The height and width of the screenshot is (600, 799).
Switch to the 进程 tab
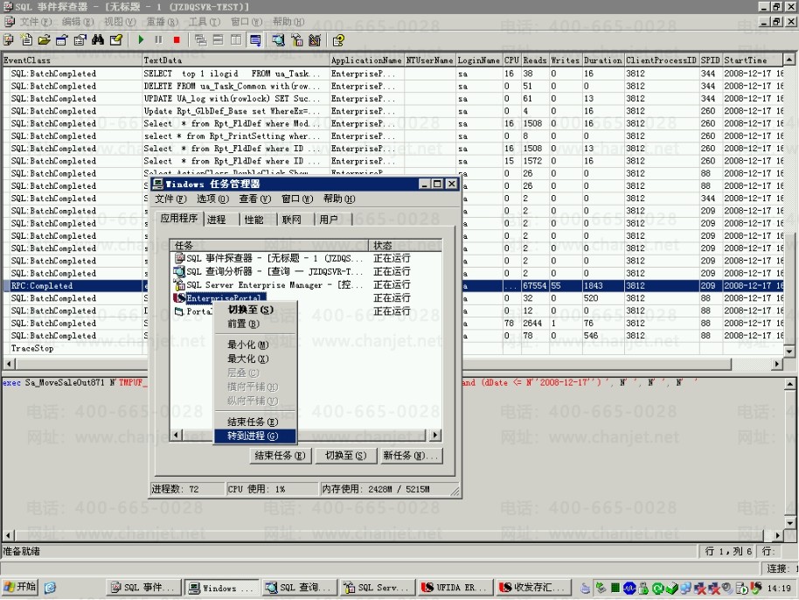(x=217, y=220)
